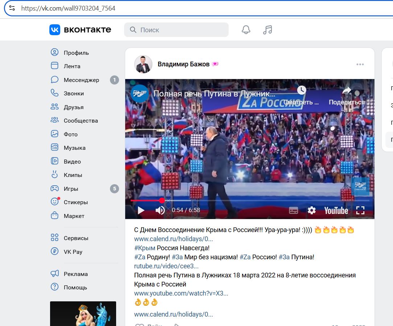Click the ВКОНТАКТЕ wordmark
Screen dimensions: 393x326
(x=87, y=30)
